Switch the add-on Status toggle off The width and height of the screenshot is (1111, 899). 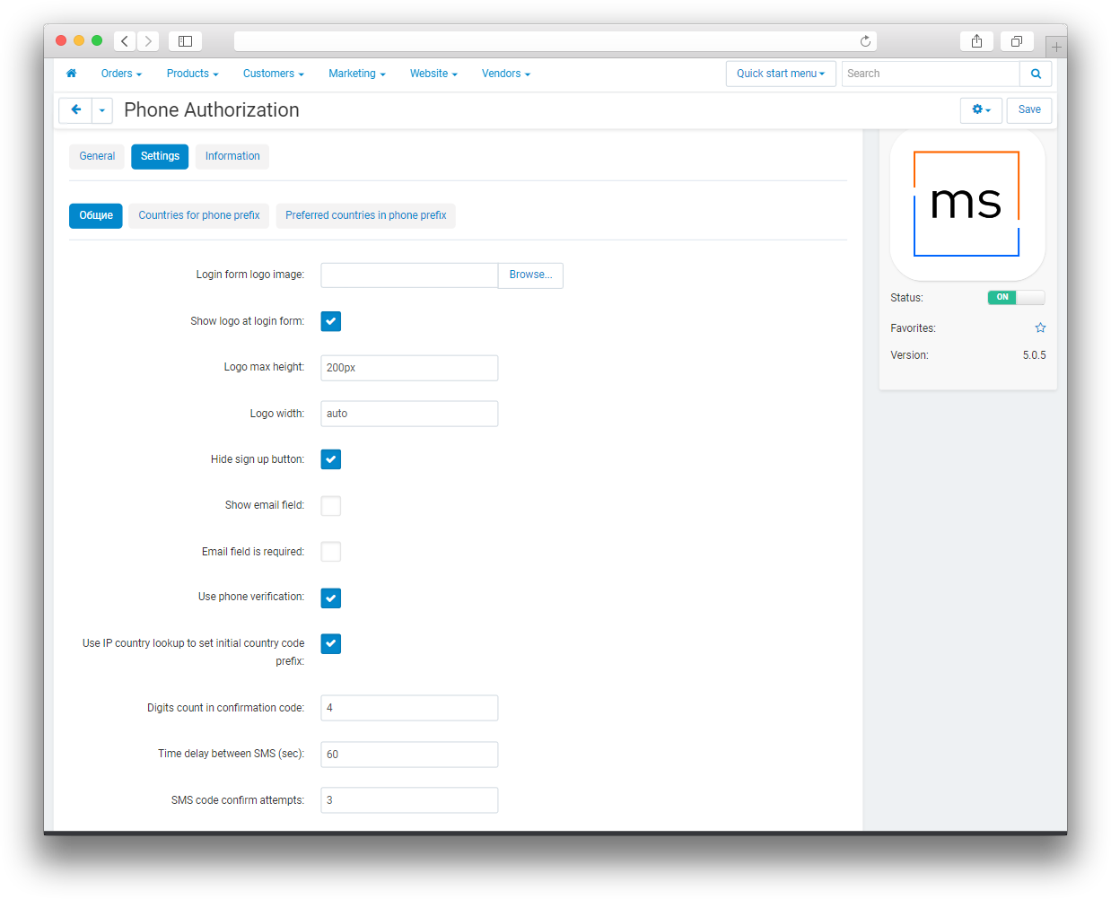click(x=1016, y=298)
